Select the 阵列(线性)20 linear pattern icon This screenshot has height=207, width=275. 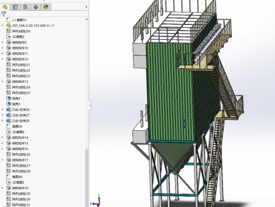pos(9,31)
